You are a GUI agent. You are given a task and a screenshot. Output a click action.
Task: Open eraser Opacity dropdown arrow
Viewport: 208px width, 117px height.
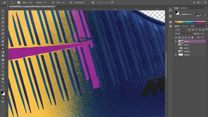tap(49, 3)
